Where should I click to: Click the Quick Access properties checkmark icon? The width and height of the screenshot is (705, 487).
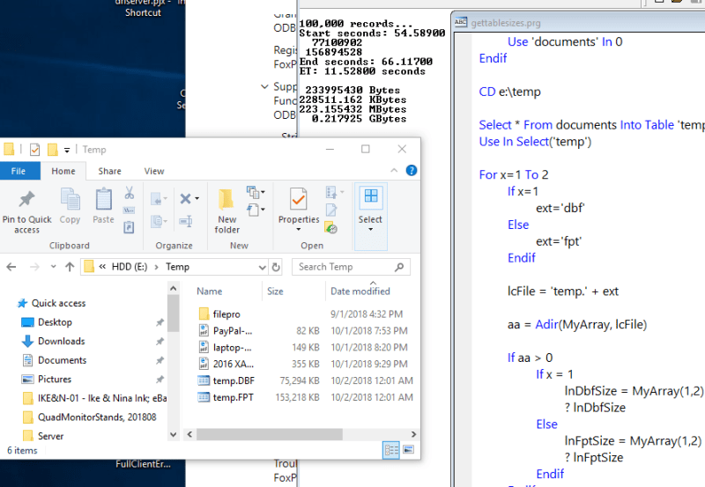coord(35,150)
